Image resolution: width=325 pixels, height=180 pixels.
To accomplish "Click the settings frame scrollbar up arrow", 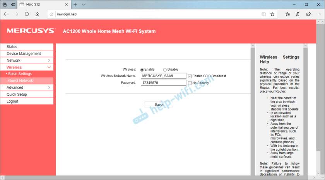I will point(253,45).
